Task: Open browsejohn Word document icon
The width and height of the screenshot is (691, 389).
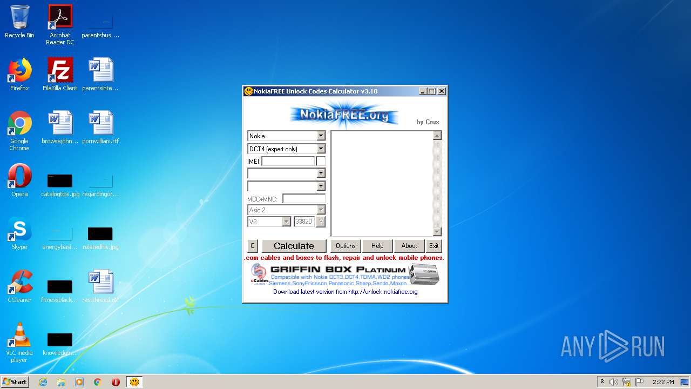Action: 60,128
